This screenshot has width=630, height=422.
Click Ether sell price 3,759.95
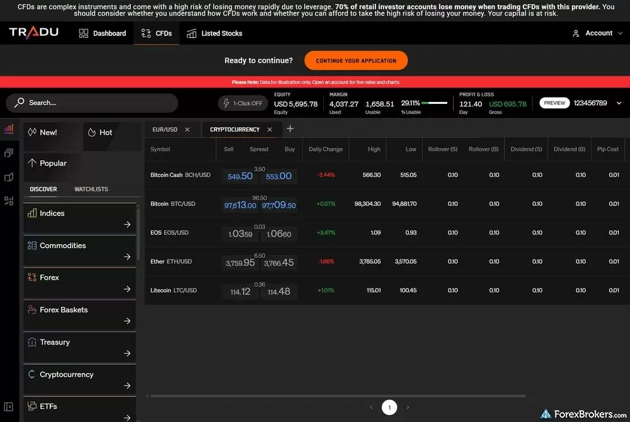(x=240, y=263)
